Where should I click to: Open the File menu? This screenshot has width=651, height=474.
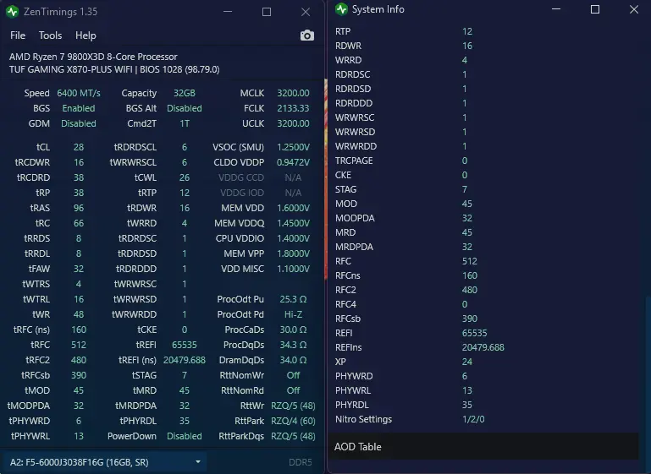(18, 35)
